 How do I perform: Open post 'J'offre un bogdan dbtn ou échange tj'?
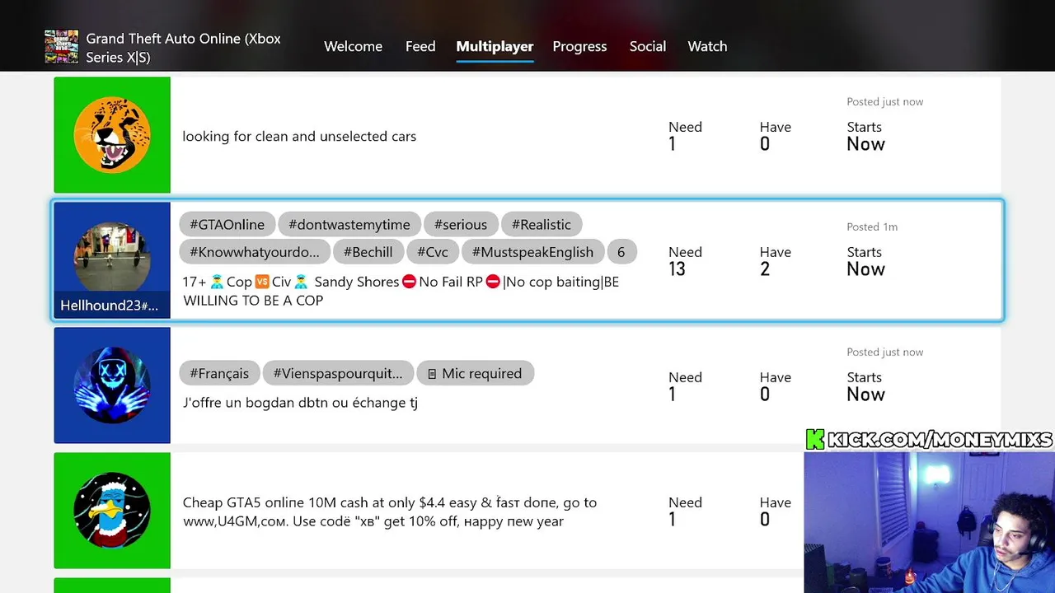pyautogui.click(x=527, y=385)
